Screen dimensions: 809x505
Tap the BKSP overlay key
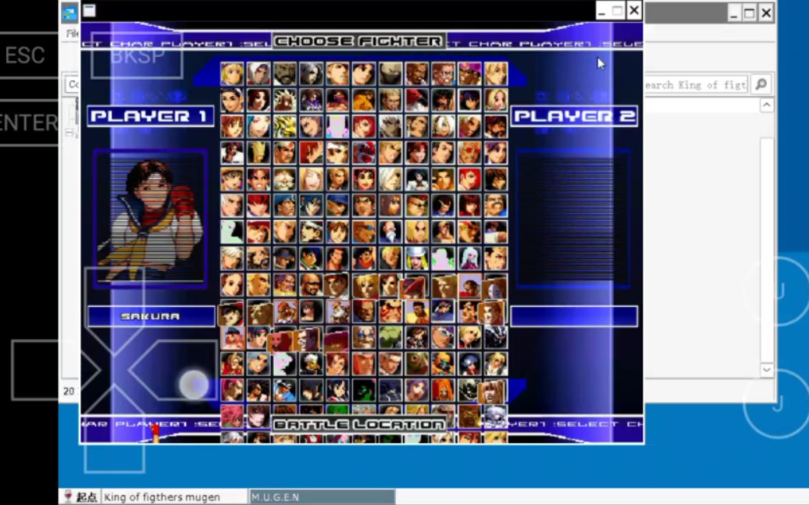pos(137,55)
